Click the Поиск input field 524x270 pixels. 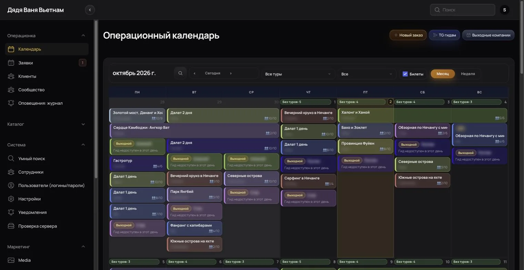pyautogui.click(x=462, y=10)
